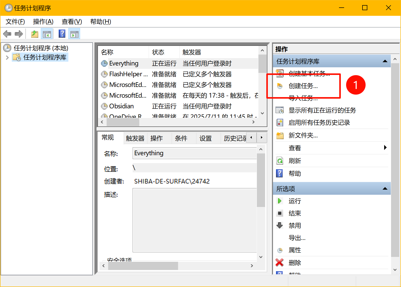Click the 启用所有任务历史记录 icon
The height and width of the screenshot is (287, 401).
pos(280,123)
